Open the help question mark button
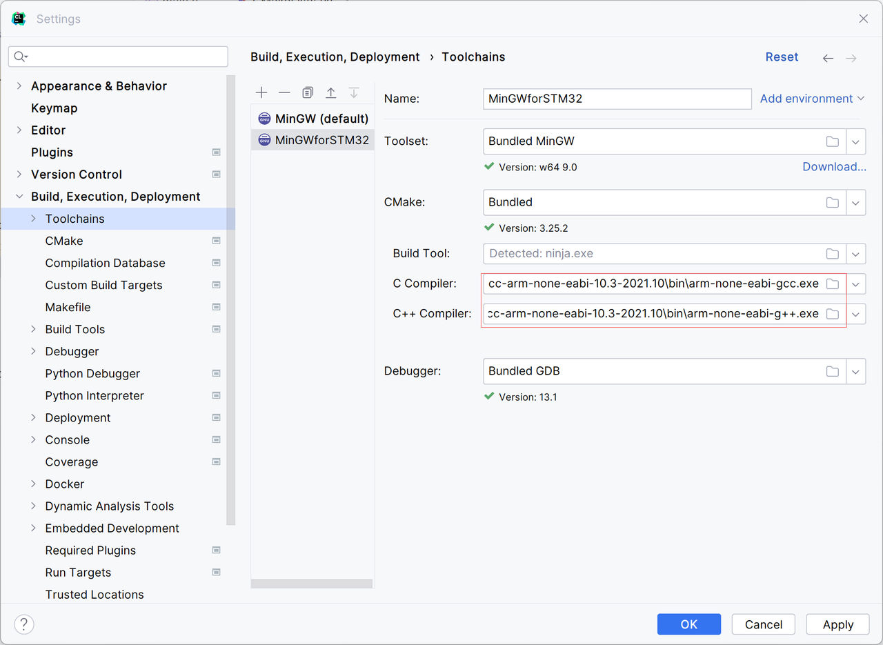Image resolution: width=883 pixels, height=645 pixels. 24,624
